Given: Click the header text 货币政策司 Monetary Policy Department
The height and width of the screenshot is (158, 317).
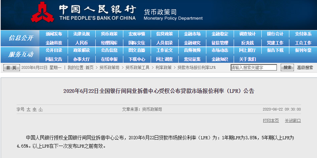Looking at the screenshot, I should click(x=173, y=15).
